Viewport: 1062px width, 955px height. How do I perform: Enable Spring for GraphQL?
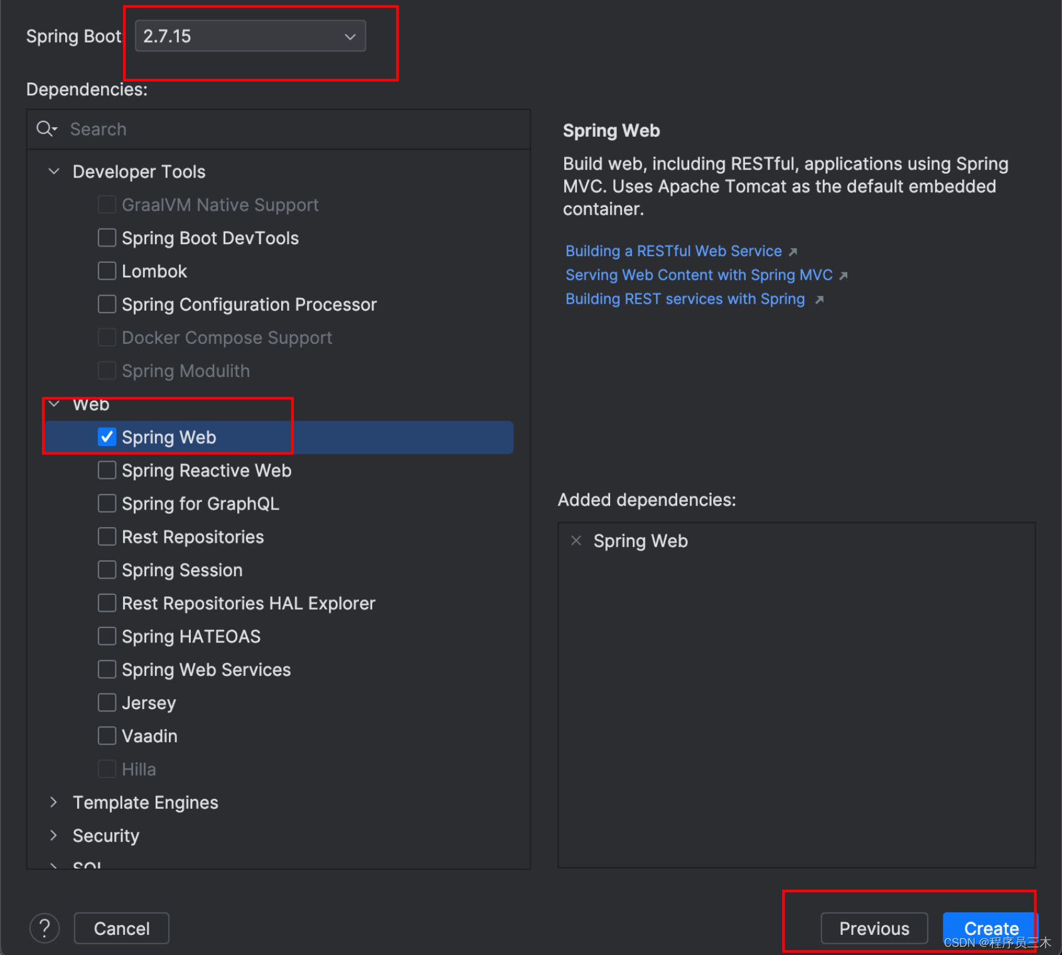(x=107, y=503)
